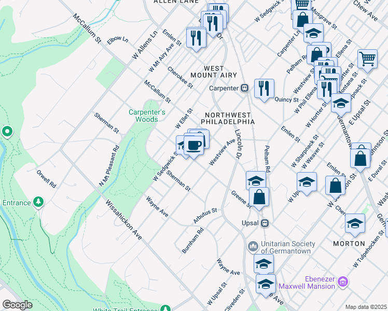Click the Cherokee St street label
This screenshot has width=388, height=311.
[180, 77]
